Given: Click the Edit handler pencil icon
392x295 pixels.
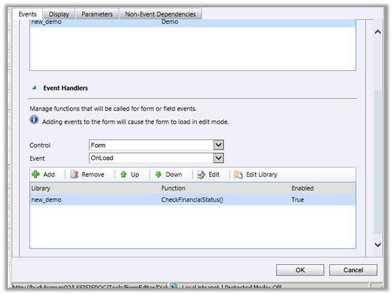Looking at the screenshot, I should point(201,175).
